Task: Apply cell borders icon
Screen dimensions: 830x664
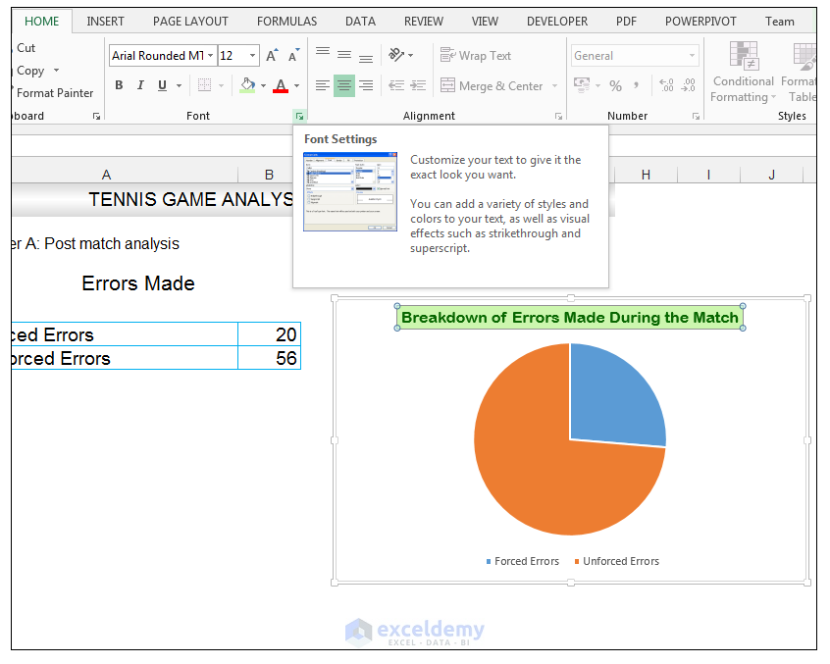Action: point(204,85)
